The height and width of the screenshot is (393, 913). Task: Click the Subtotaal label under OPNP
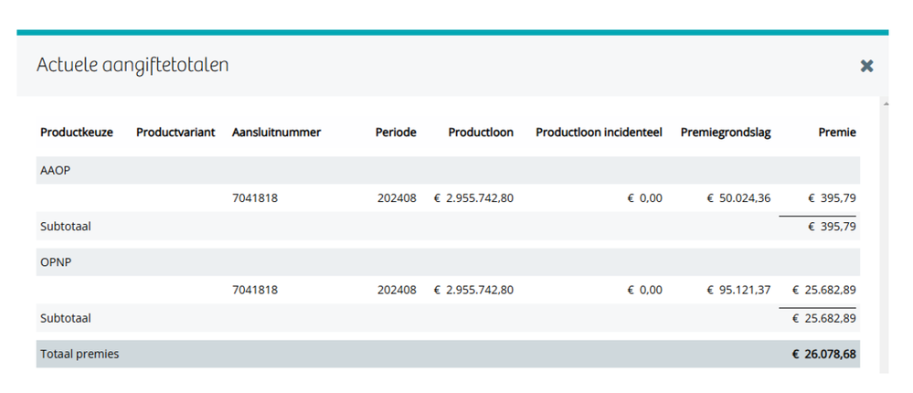[66, 318]
